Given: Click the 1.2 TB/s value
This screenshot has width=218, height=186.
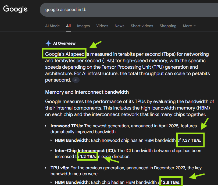Looking at the screenshot, I should [x=88, y=156].
